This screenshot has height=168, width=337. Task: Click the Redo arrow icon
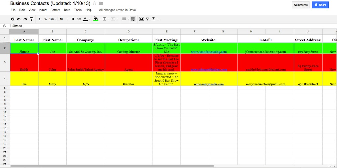coord(25,19)
